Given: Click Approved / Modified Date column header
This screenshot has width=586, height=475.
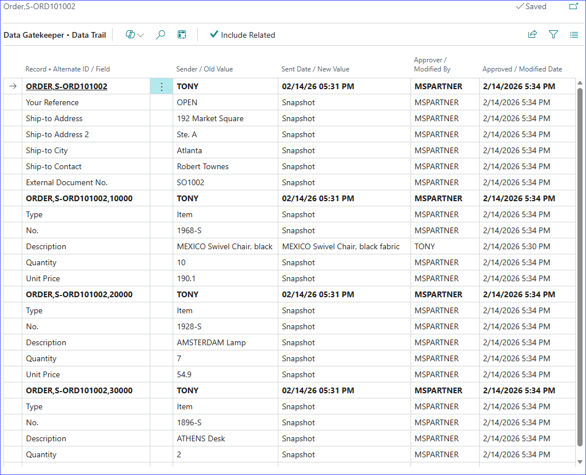Looking at the screenshot, I should 522,69.
